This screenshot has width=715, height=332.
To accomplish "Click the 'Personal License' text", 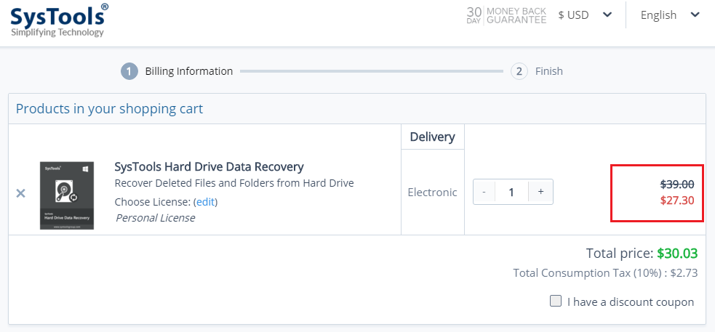I will click(156, 218).
